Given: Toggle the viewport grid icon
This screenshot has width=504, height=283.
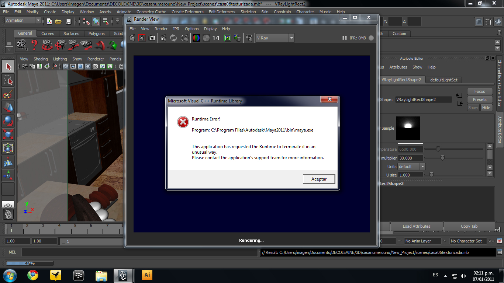Looking at the screenshot, I should tap(66, 66).
